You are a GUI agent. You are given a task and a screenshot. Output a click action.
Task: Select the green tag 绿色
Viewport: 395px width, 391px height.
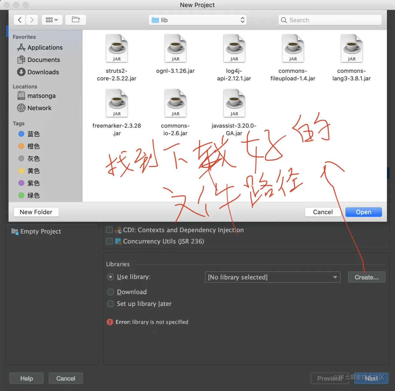(29, 195)
